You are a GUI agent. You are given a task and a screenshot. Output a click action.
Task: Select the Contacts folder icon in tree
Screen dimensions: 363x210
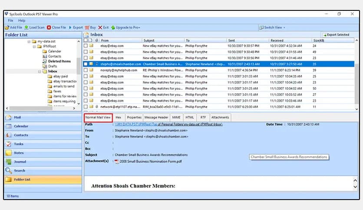coord(45,56)
